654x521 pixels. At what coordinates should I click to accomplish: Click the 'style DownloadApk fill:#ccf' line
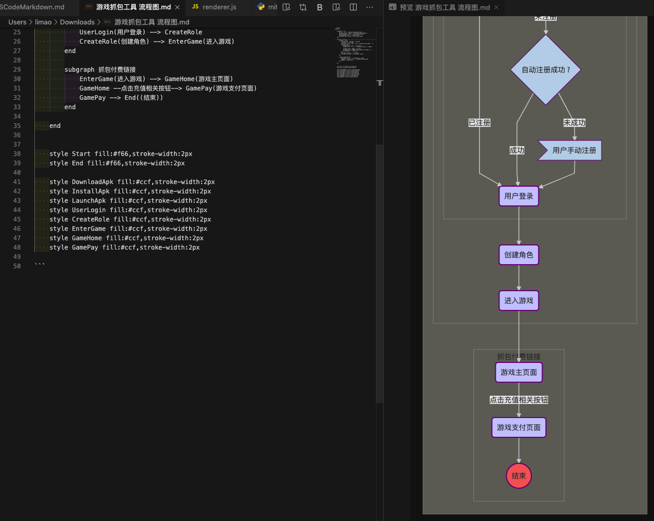pyautogui.click(x=132, y=182)
